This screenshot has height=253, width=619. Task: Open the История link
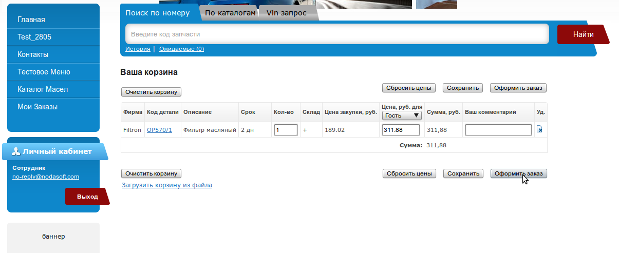coord(138,49)
